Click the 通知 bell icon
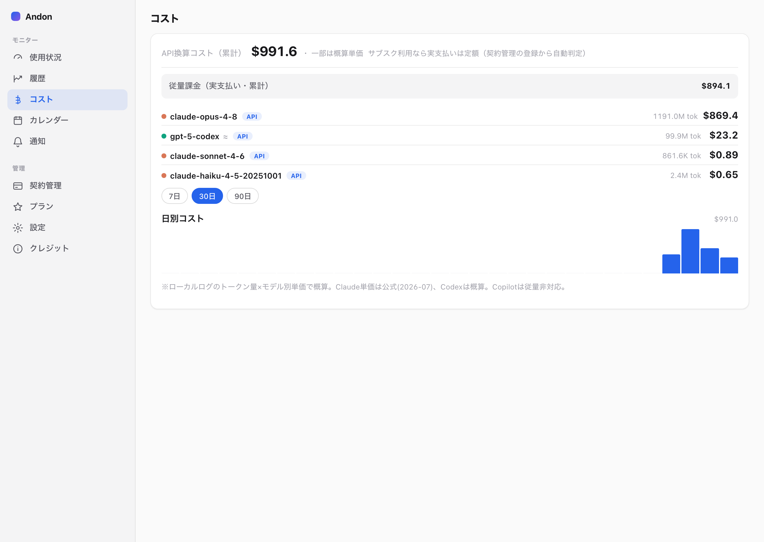The width and height of the screenshot is (764, 542). (18, 142)
